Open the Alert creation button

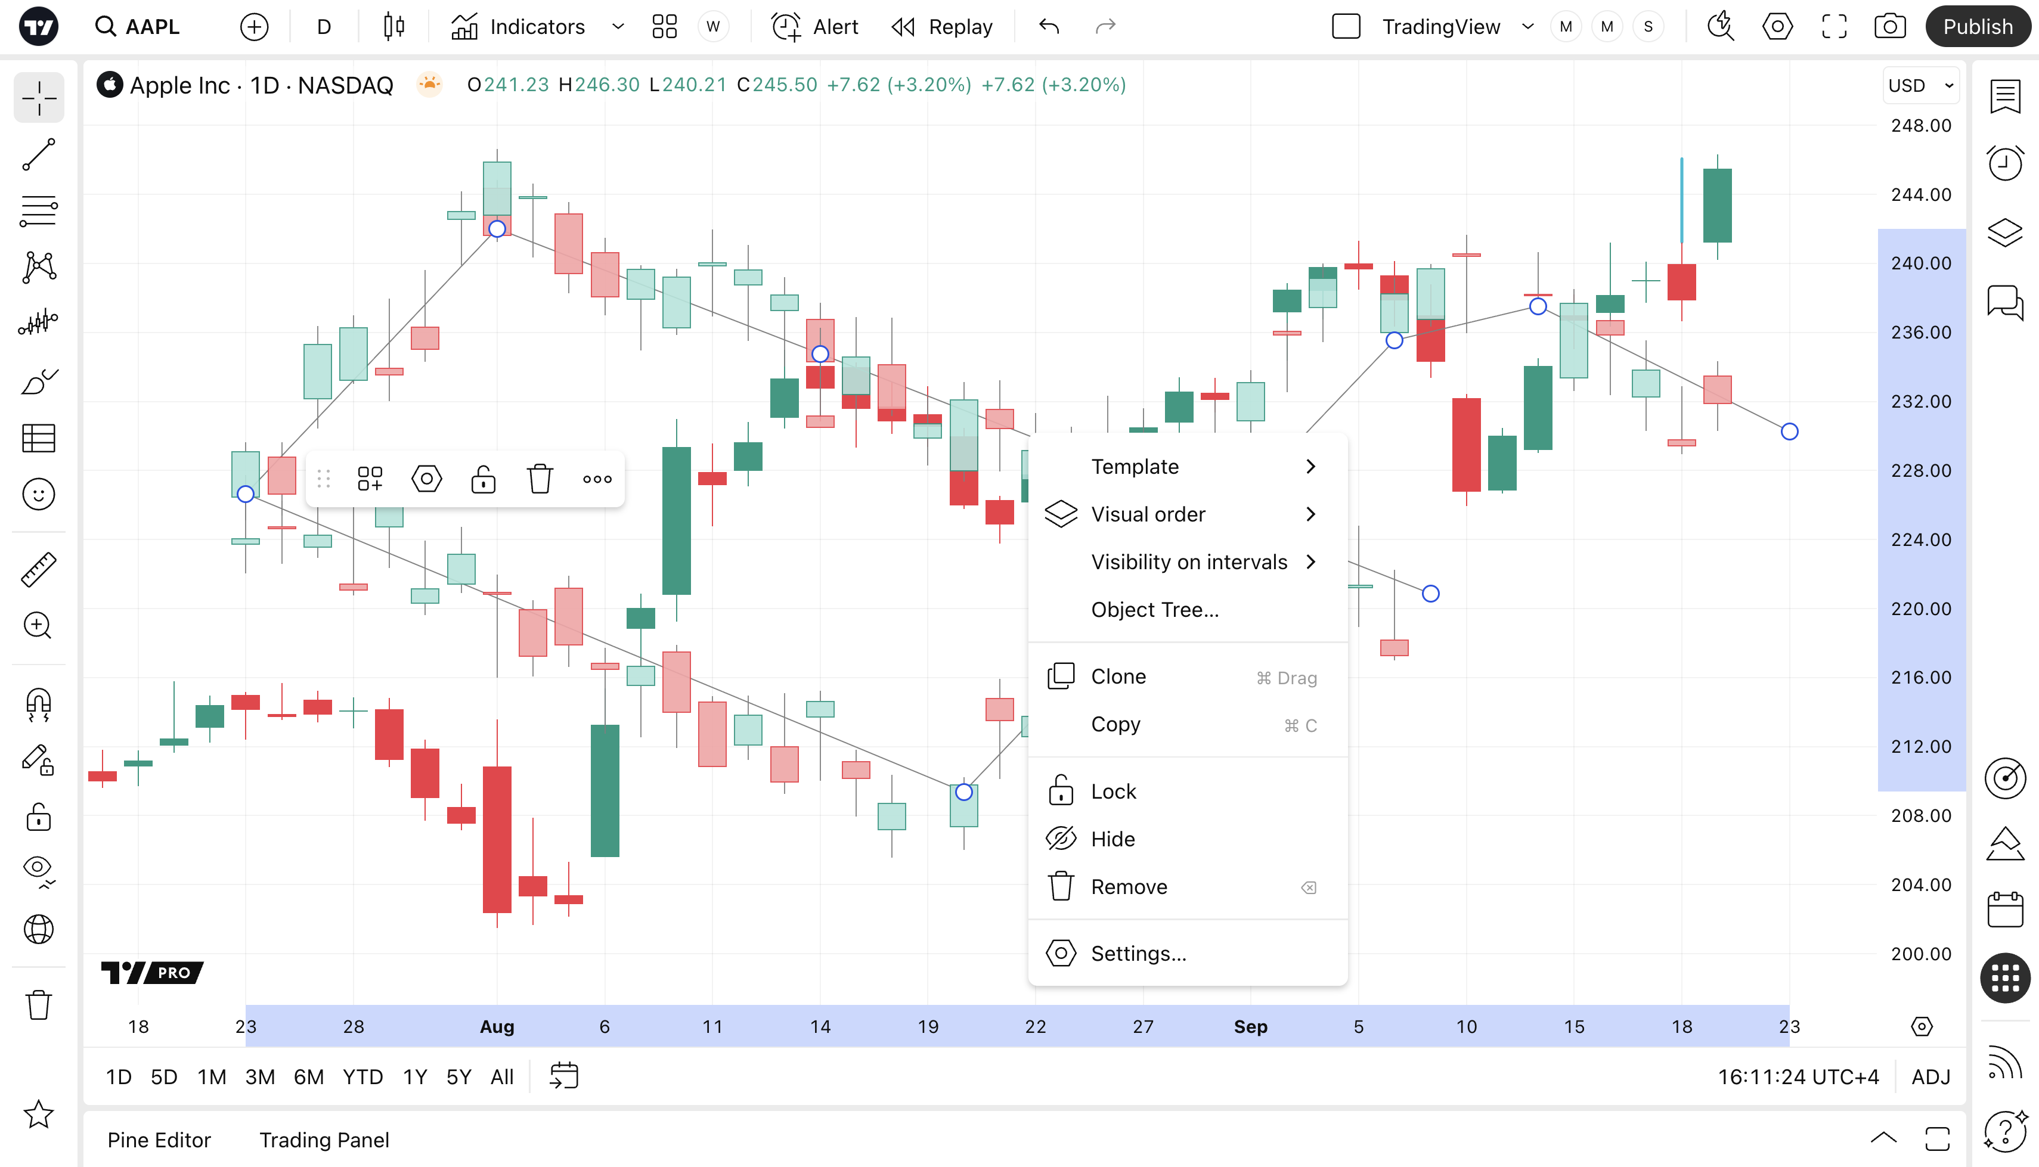click(815, 26)
